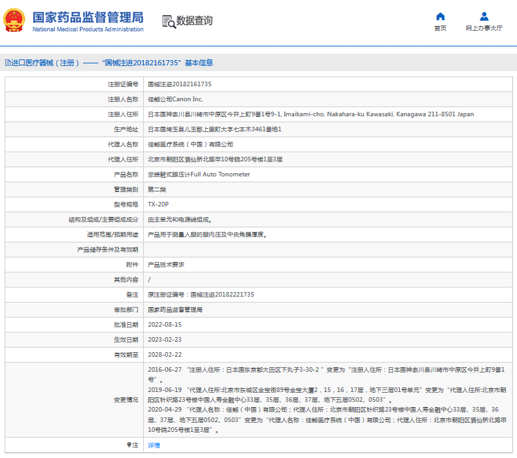
Task: Click the 代理人名称 row label
Action: (x=123, y=144)
